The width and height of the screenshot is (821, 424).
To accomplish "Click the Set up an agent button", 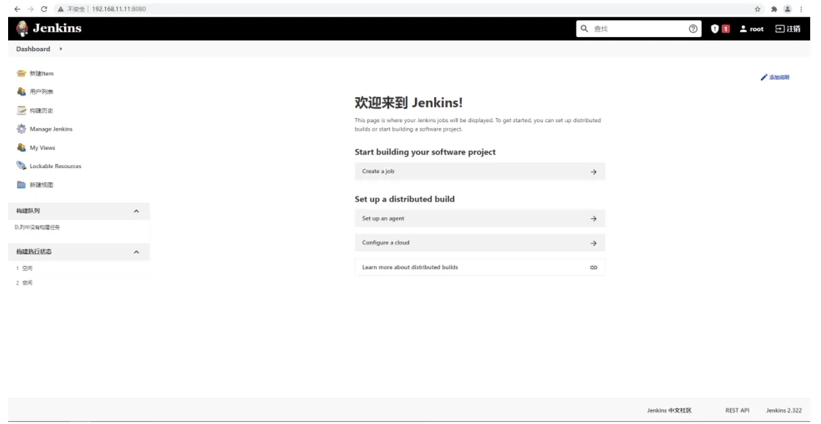I will click(480, 219).
